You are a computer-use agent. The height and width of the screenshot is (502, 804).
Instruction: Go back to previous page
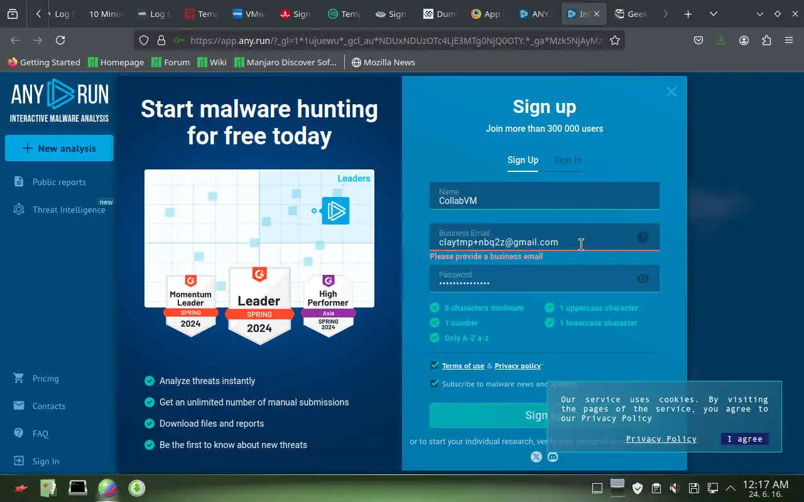point(15,40)
